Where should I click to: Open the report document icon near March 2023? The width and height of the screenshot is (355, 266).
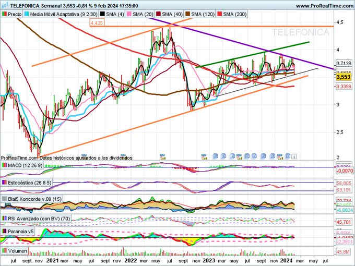(223, 156)
